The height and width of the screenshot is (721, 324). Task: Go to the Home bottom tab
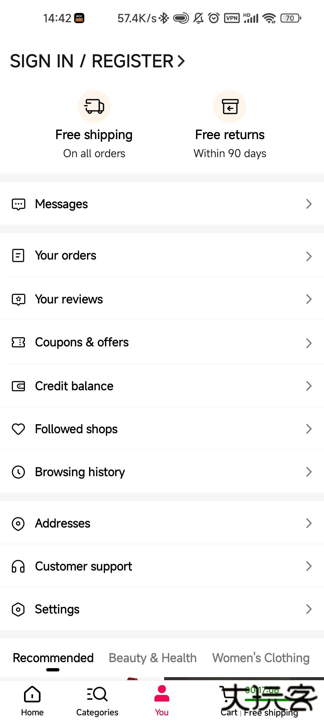tap(32, 701)
